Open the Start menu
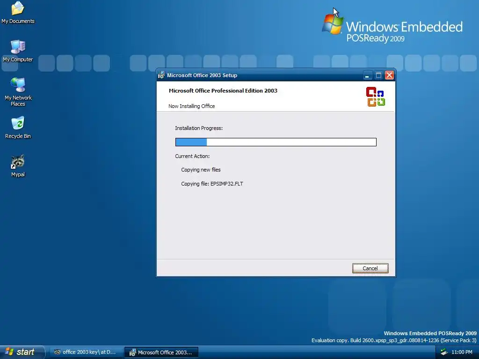Viewport: 479px width, 359px height. tap(22, 352)
